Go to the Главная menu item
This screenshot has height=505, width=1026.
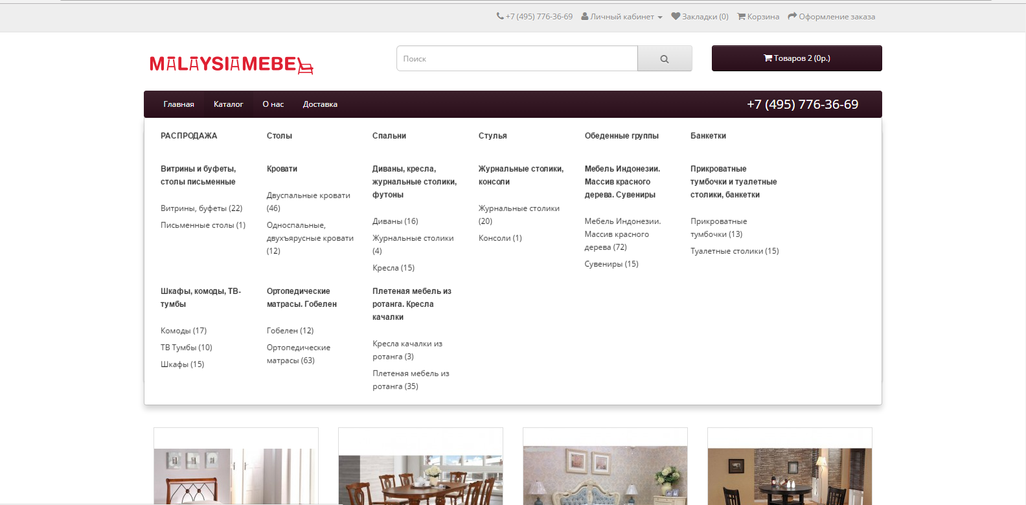[179, 104]
